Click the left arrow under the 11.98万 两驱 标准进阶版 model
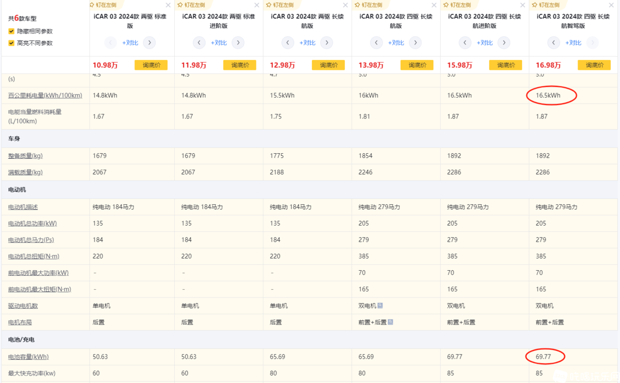This screenshot has width=620, height=383. (199, 43)
